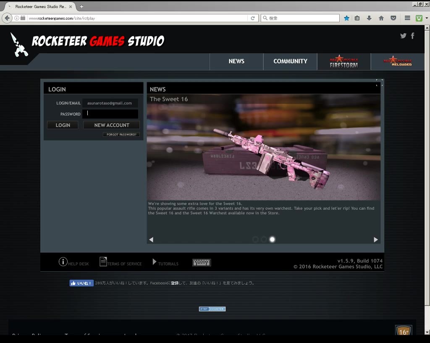Image resolution: width=430 pixels, height=343 pixels.
Task: Go to previous news slide arrow
Action: point(151,239)
